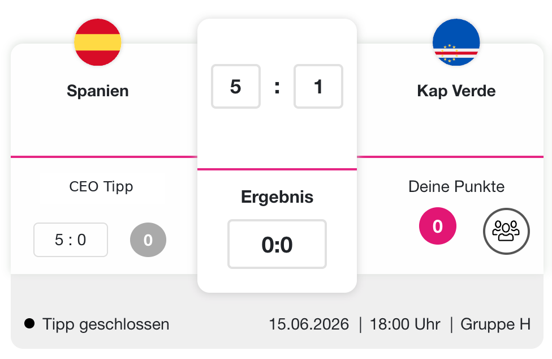
Task: Click the match date 15.06.2026
Action: (309, 324)
